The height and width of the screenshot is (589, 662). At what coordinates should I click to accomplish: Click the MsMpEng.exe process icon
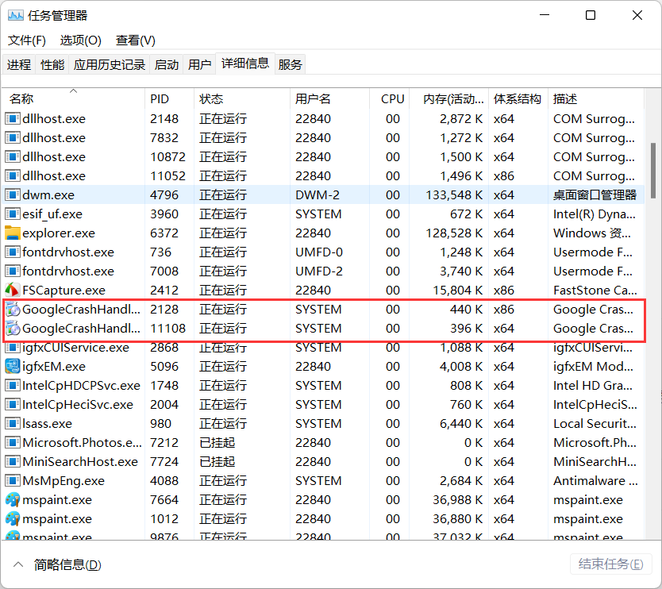(13, 481)
